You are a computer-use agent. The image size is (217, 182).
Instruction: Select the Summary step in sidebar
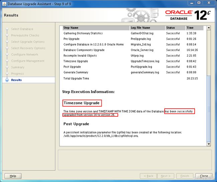click(x=18, y=67)
